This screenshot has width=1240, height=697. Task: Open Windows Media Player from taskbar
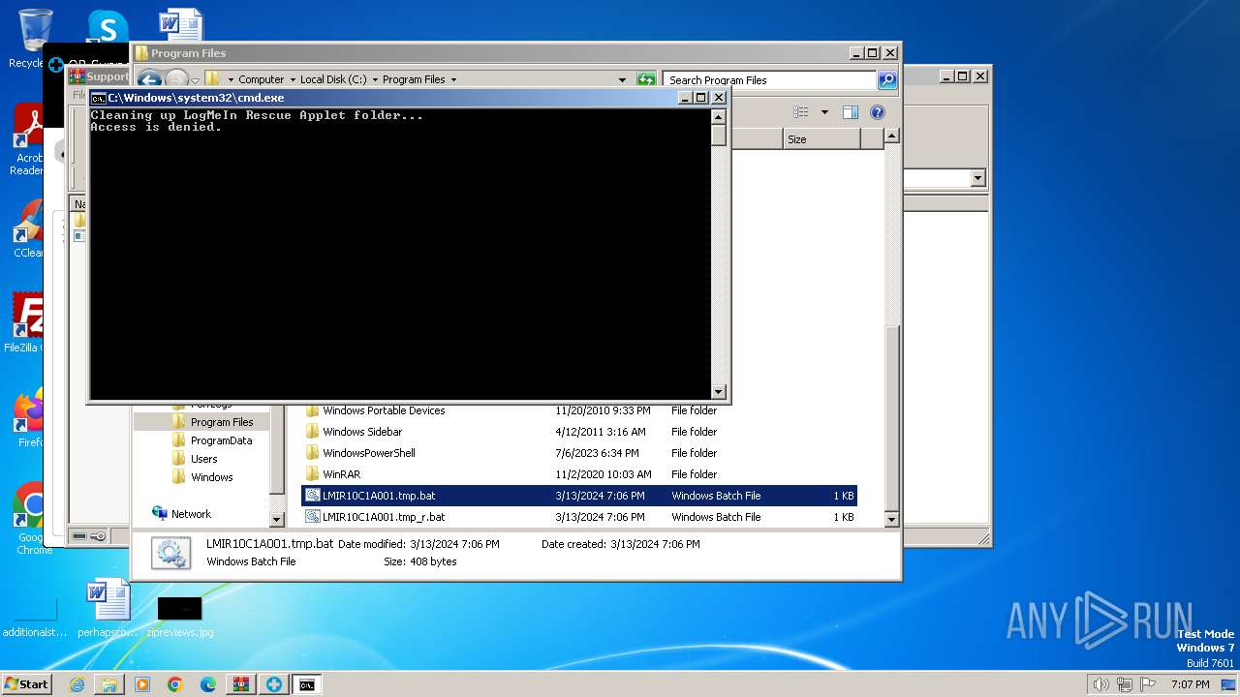(x=142, y=684)
